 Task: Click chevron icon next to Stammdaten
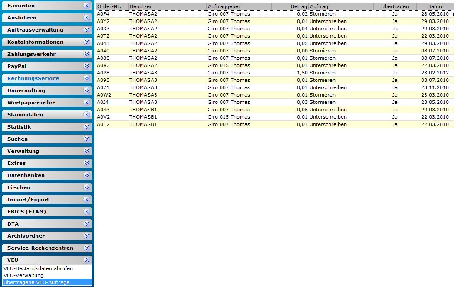pos(87,115)
